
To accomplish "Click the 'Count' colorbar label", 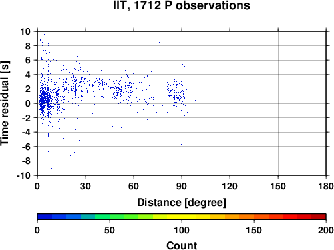I will coord(182,245).
